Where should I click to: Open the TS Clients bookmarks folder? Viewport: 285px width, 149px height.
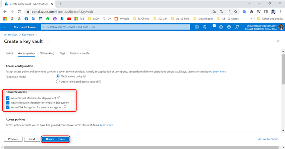[141, 19]
